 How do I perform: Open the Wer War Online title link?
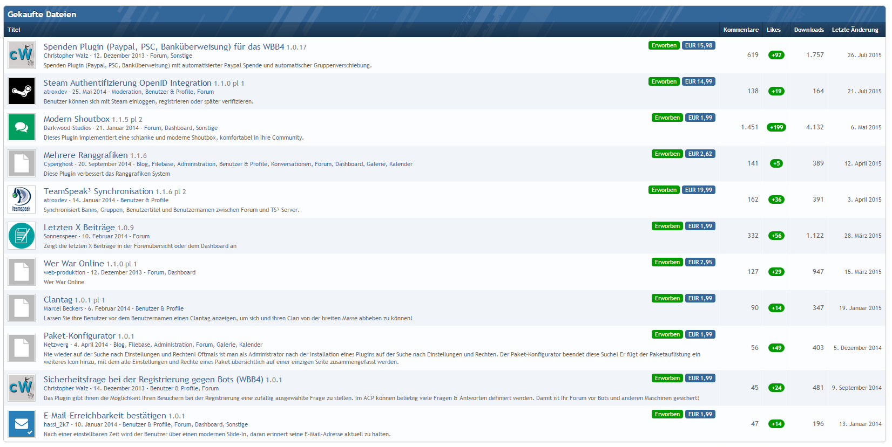click(x=73, y=264)
